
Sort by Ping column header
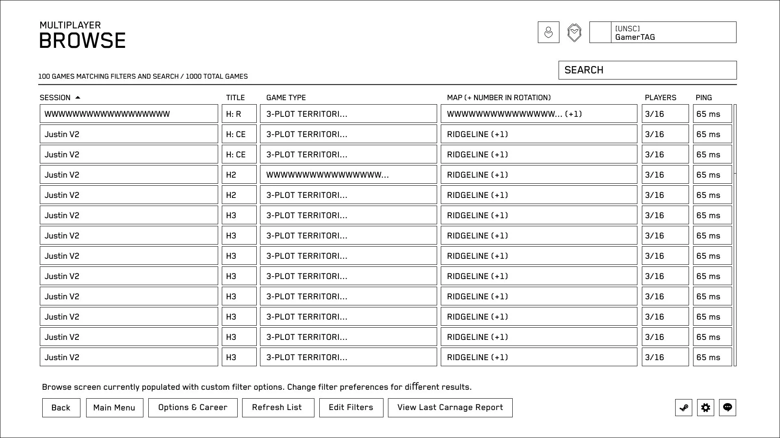click(704, 98)
